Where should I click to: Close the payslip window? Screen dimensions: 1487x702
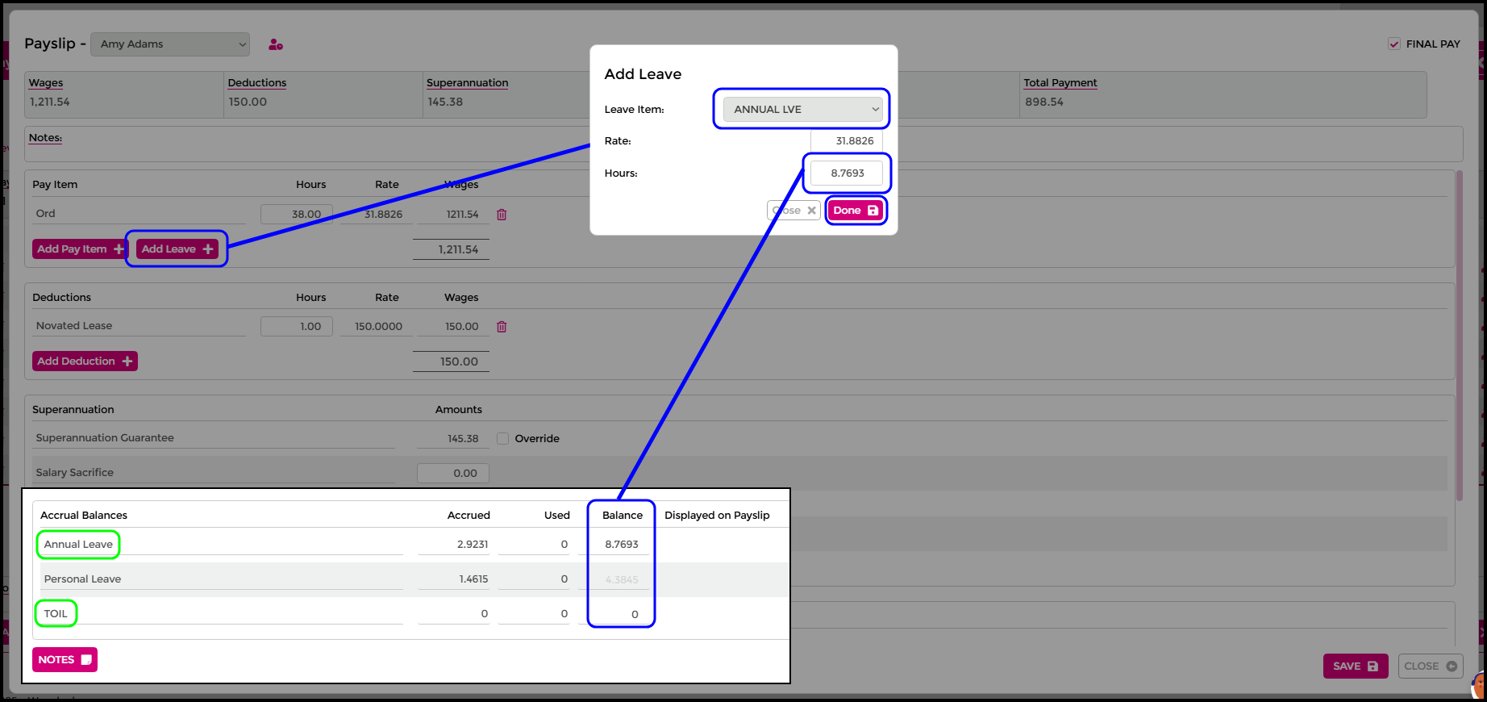[x=1430, y=666]
